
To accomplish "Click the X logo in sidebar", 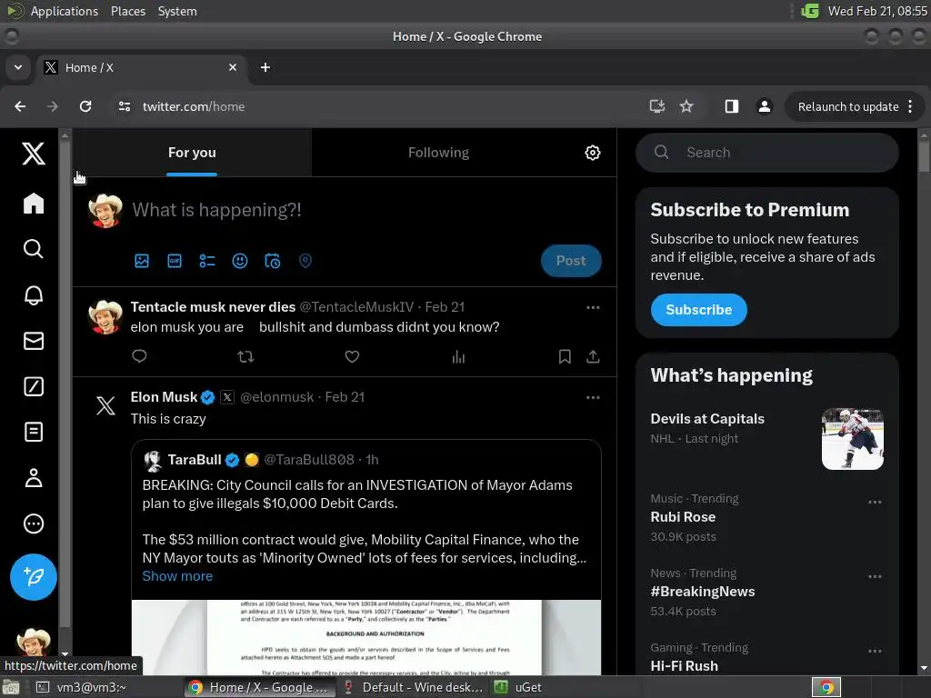I will pos(34,153).
